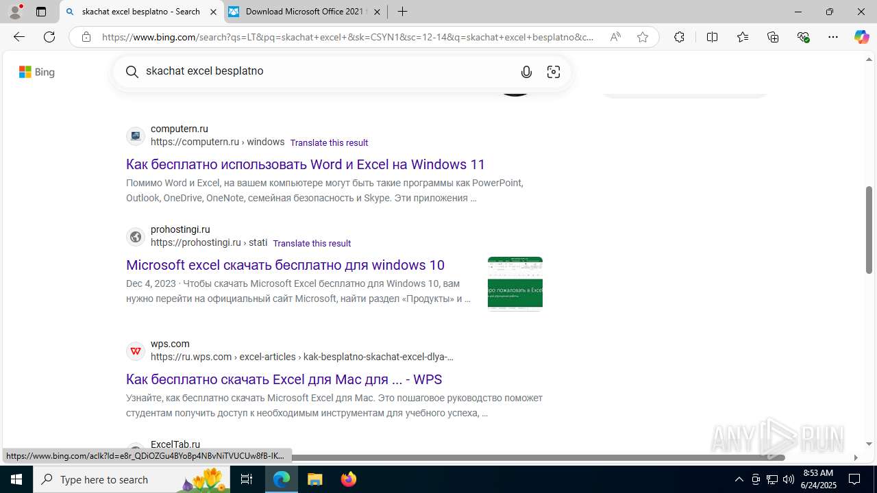Toggle split screen view icon
Screen dimensions: 877x493
[712, 37]
